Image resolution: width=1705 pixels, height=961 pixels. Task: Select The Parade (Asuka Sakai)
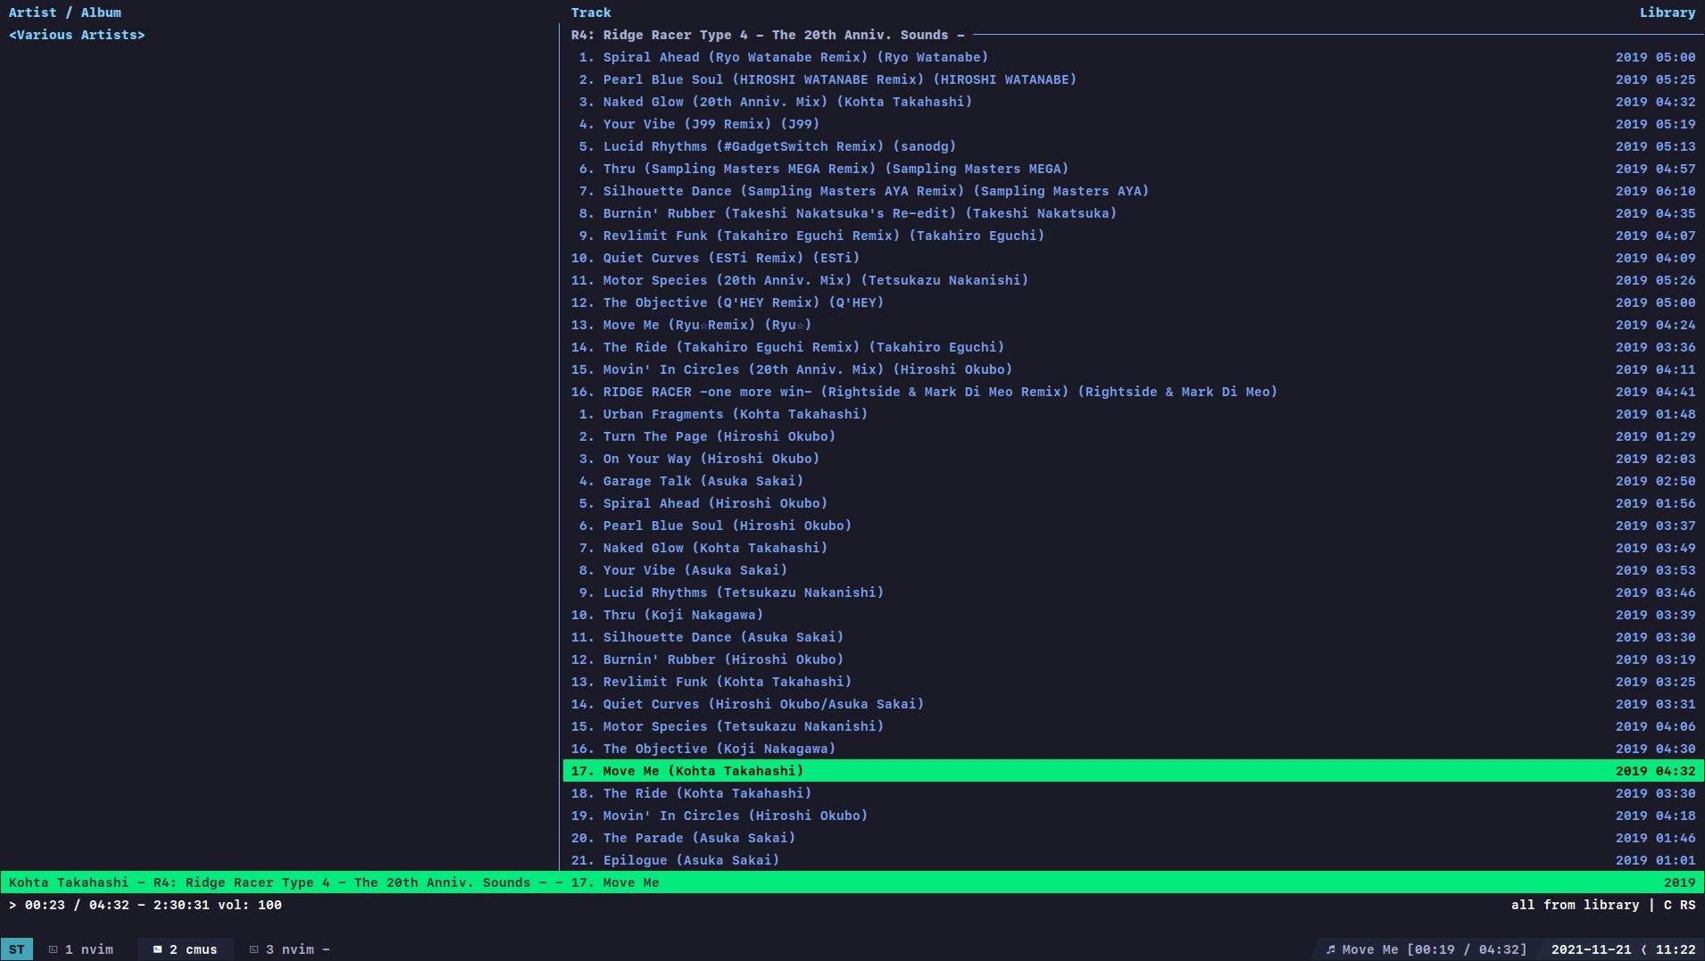[1134, 838]
